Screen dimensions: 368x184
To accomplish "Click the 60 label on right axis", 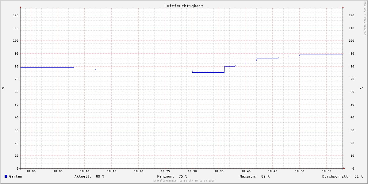I will [352, 92].
